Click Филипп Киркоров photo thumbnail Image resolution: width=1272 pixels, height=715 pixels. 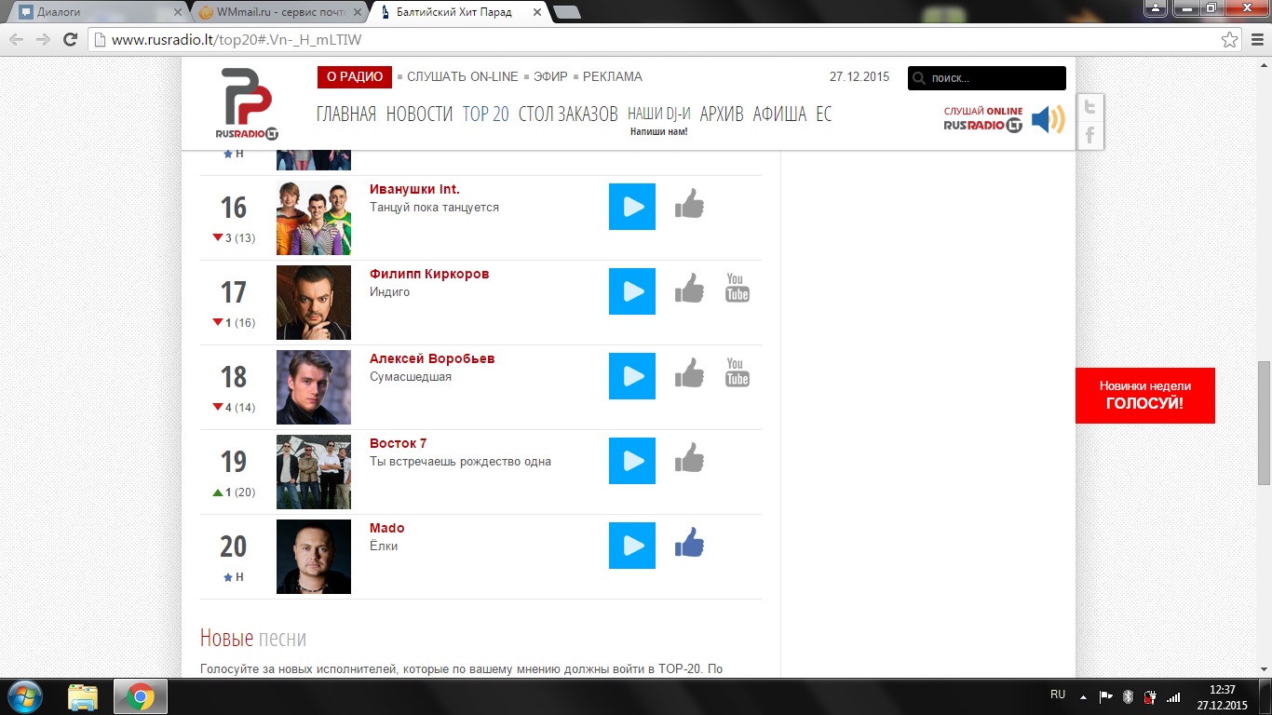coord(314,303)
